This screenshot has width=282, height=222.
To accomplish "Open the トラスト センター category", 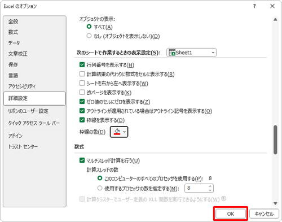I will click(x=34, y=146).
